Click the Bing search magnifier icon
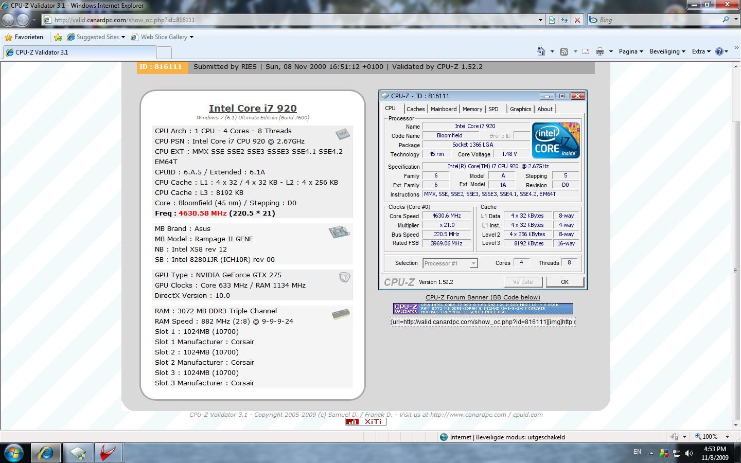The image size is (741, 463). tap(726, 20)
